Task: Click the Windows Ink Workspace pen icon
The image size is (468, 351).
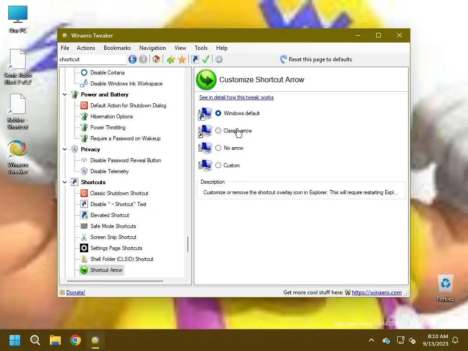Action: [x=84, y=84]
